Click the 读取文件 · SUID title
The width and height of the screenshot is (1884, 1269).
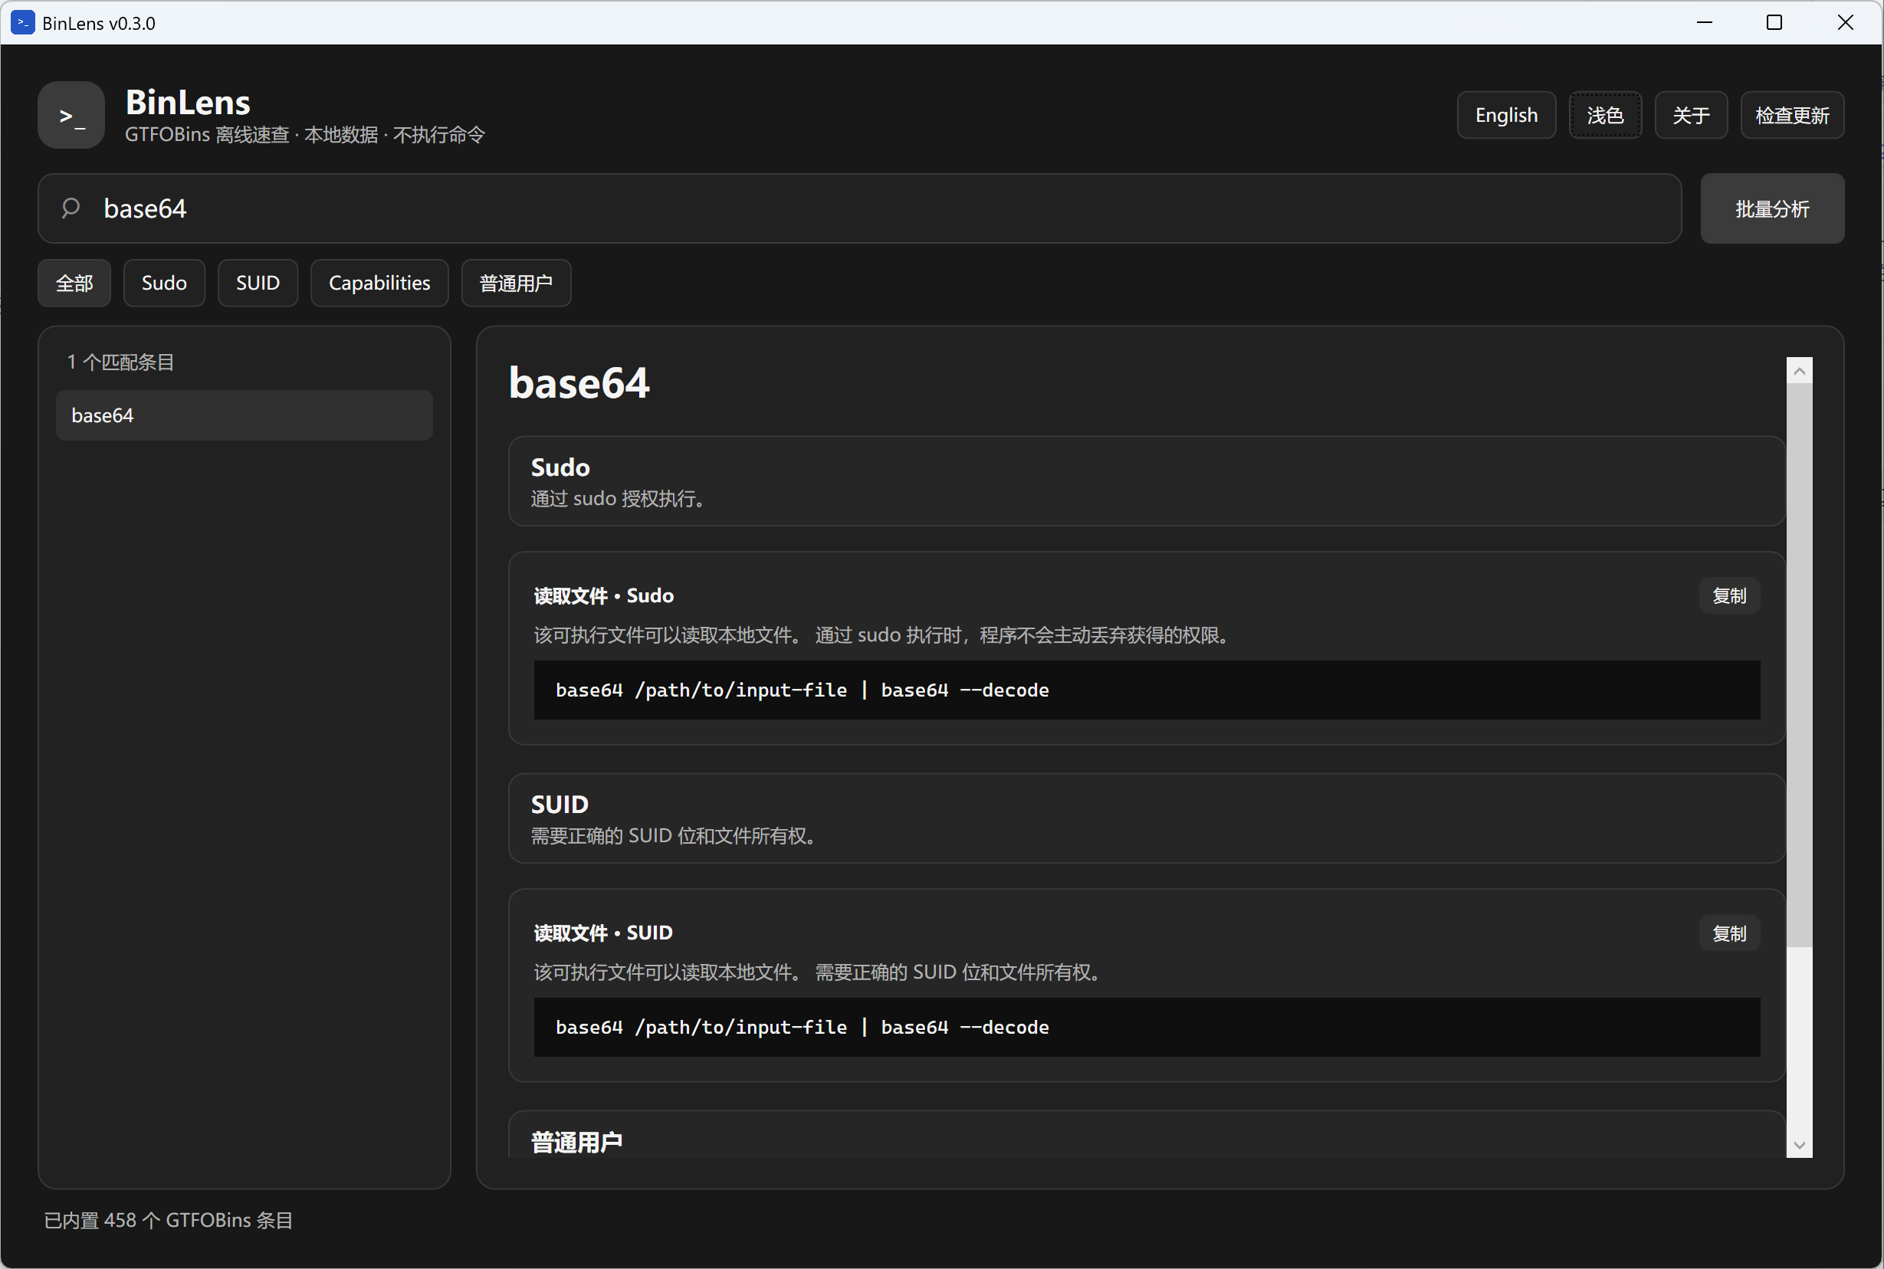603,933
